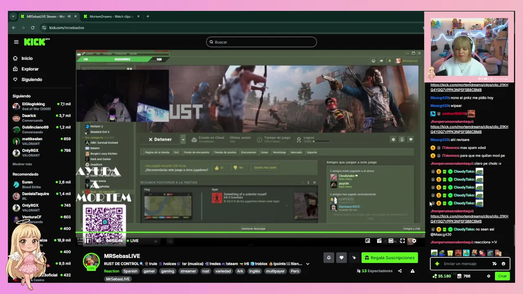Click username iTakomes on 'mas spam xdxd'

point(450,148)
